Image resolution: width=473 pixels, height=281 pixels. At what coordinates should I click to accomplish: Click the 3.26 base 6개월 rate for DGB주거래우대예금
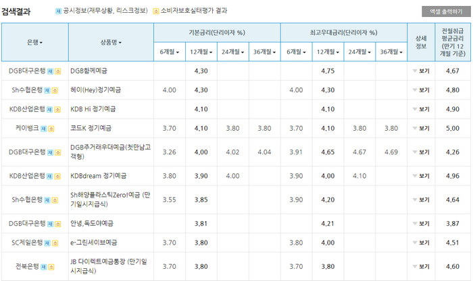pos(169,152)
